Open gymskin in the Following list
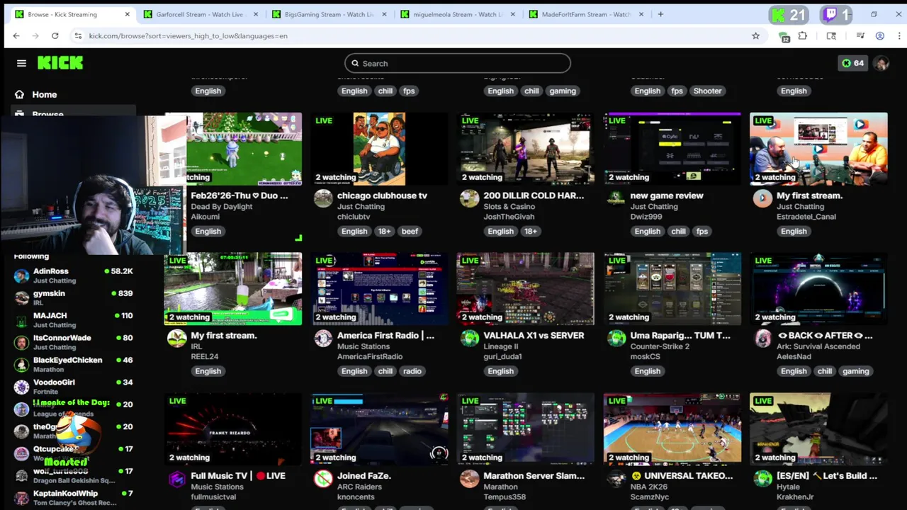 [74, 297]
